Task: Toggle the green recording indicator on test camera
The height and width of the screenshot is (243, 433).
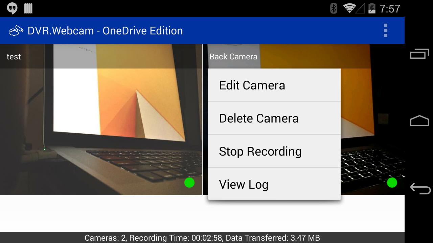Action: click(190, 183)
